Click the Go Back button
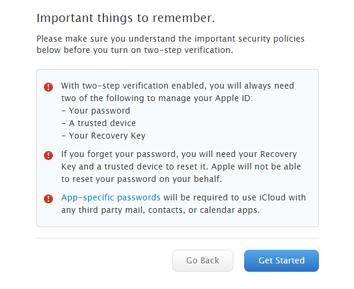The height and width of the screenshot is (289, 354). point(203,260)
